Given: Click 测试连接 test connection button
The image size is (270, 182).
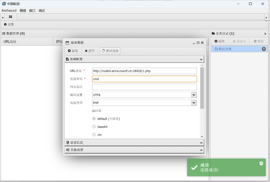Looking at the screenshot, I should (x=110, y=51).
